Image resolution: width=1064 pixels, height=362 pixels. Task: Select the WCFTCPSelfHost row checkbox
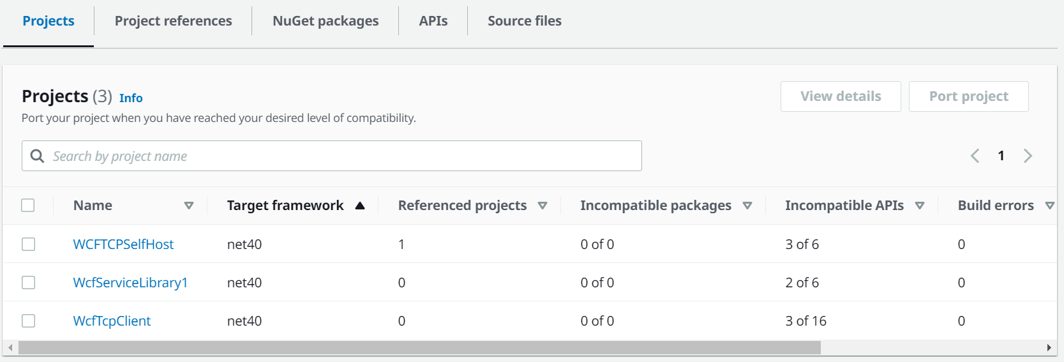tap(28, 245)
